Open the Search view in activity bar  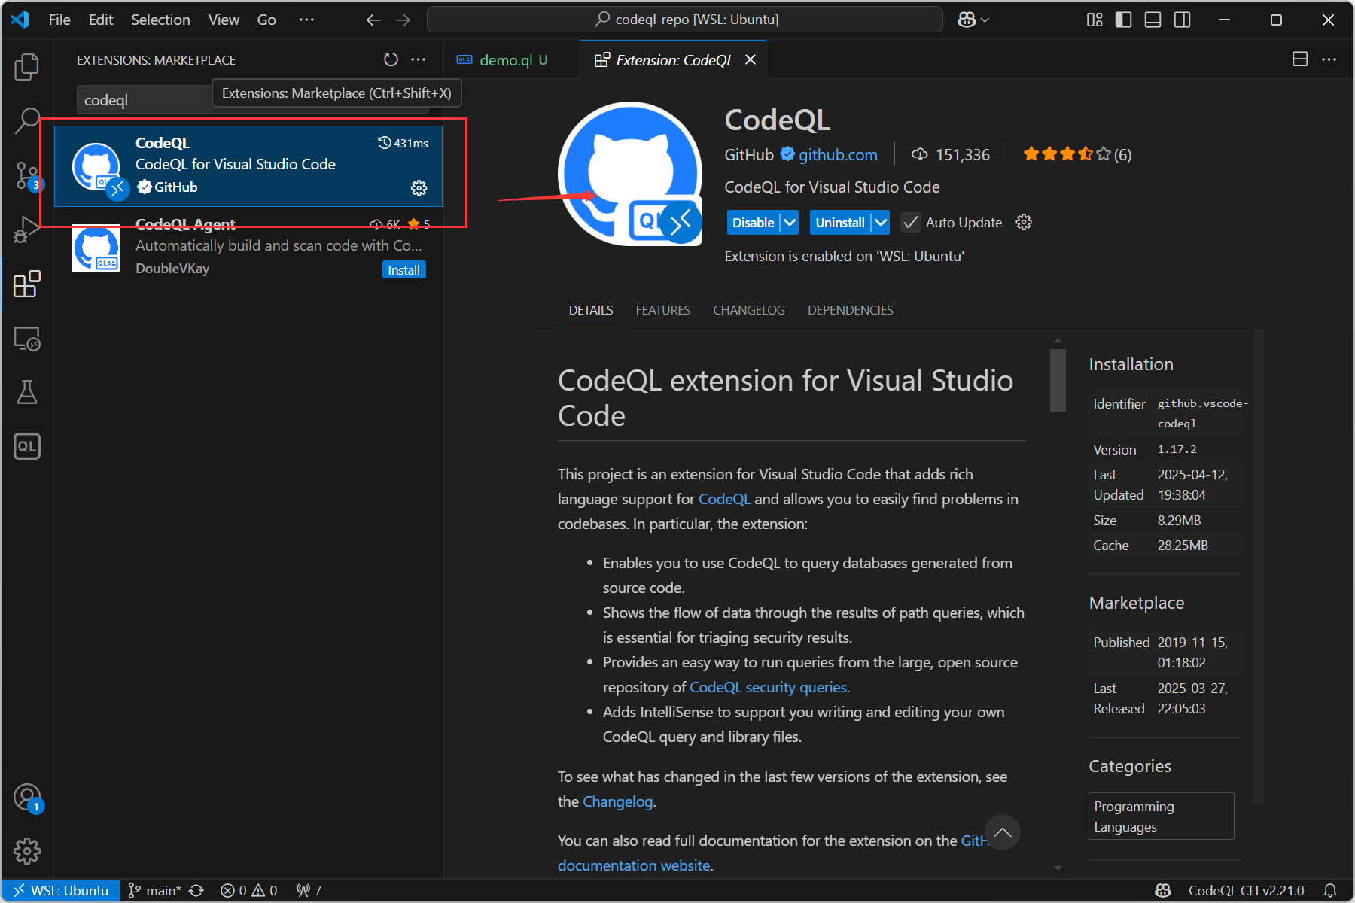pos(27,120)
